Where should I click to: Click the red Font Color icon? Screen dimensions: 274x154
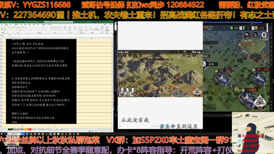click(x=23, y=30)
